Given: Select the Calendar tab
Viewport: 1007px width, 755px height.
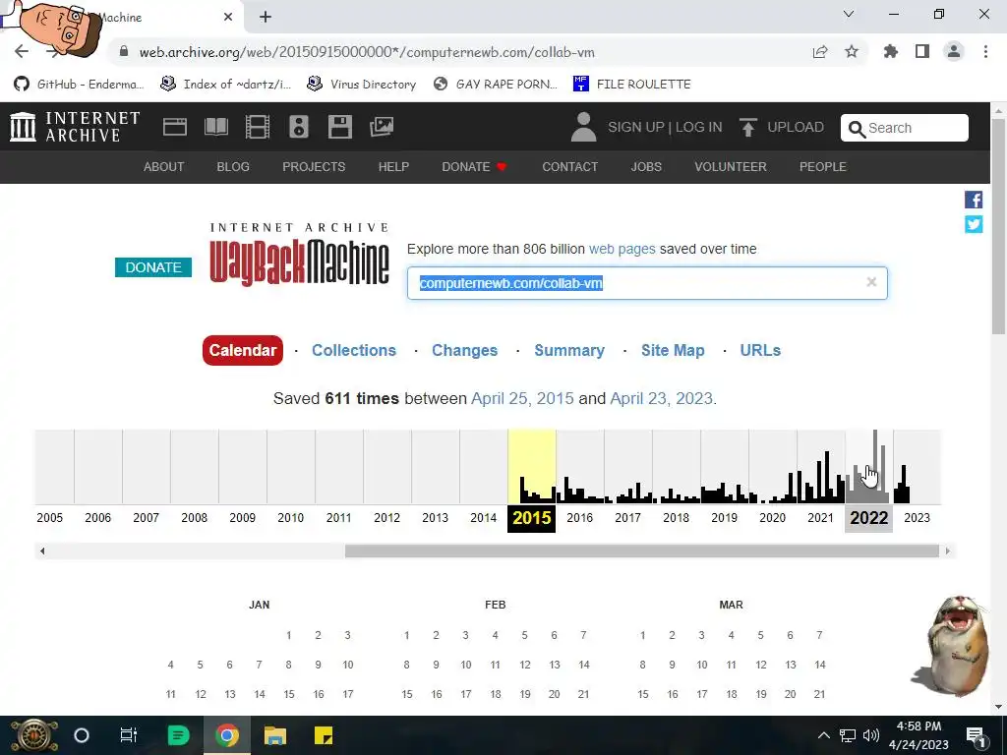Looking at the screenshot, I should pyautogui.click(x=243, y=351).
